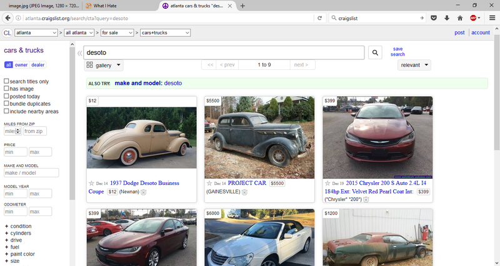The height and width of the screenshot is (266, 500).
Task: Toggle search titles only checkbox
Action: click(6, 81)
